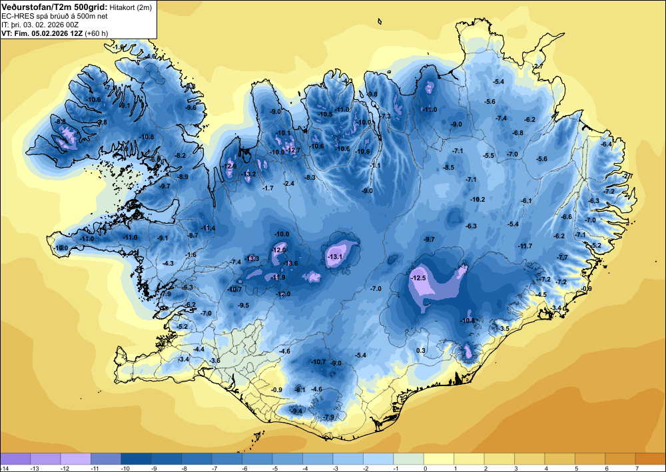This screenshot has height=472, width=666.
Task: Pick the legend swatch between -8 and -7
Action: click(196, 459)
